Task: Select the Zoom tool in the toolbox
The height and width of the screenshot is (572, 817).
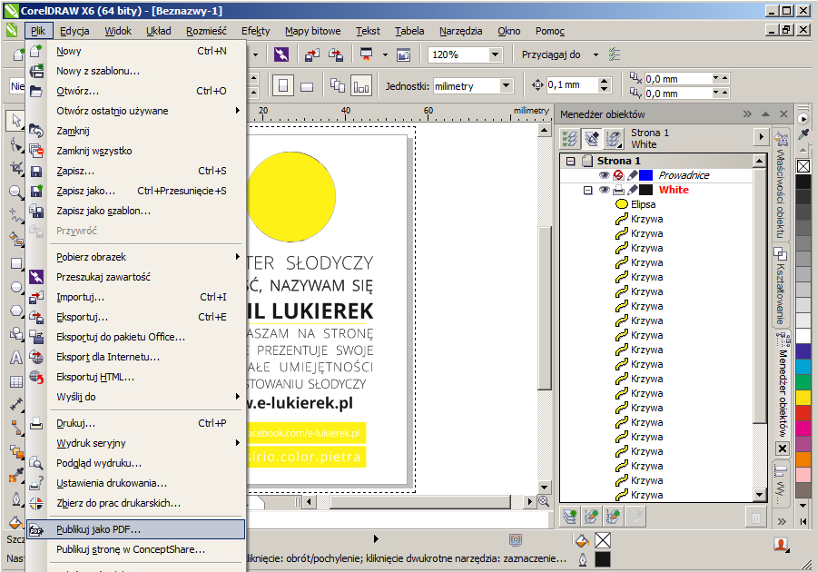Action: (x=16, y=192)
